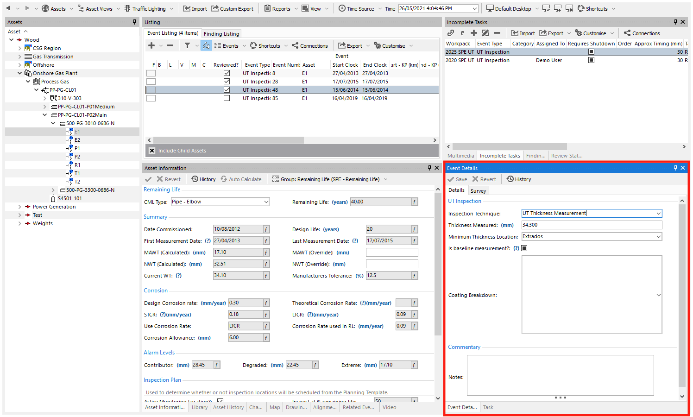
Task: Open the Minimum Thickness Location dropdown
Action: [x=659, y=237]
